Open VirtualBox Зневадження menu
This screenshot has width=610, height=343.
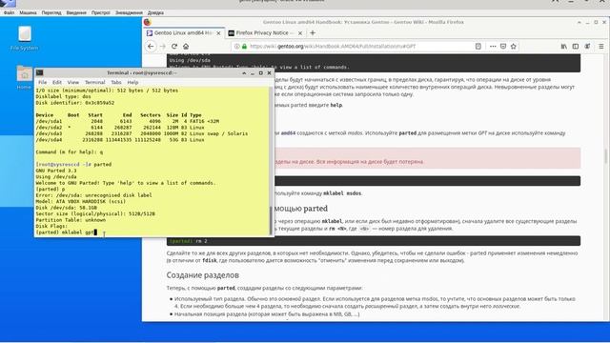129,12
